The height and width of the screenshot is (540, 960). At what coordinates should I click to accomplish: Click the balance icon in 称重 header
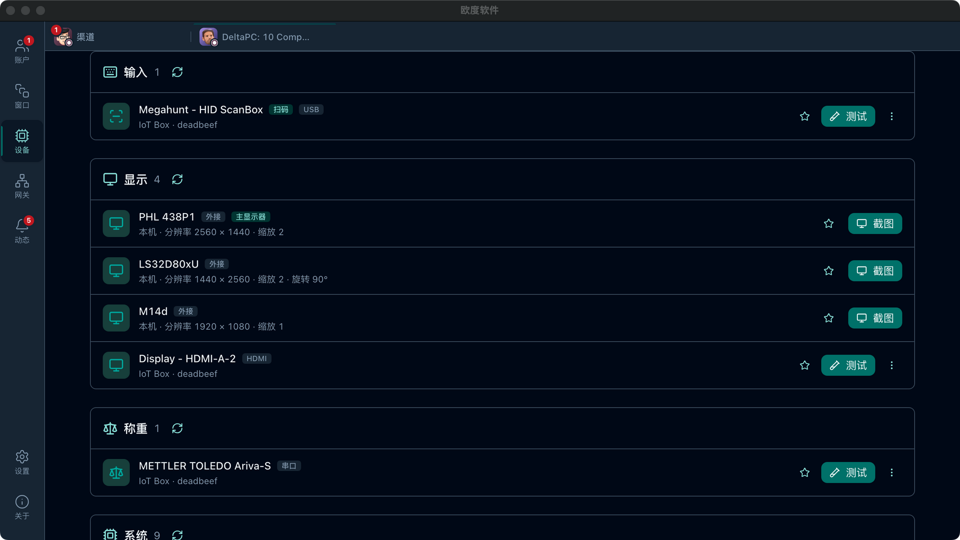tap(110, 428)
